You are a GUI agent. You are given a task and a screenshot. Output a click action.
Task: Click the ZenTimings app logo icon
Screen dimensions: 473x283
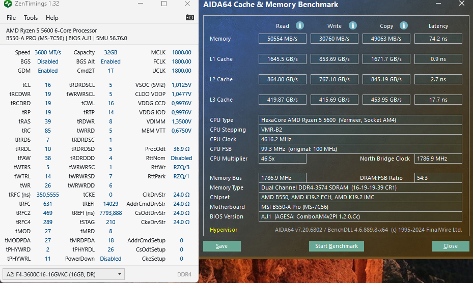point(8,4)
